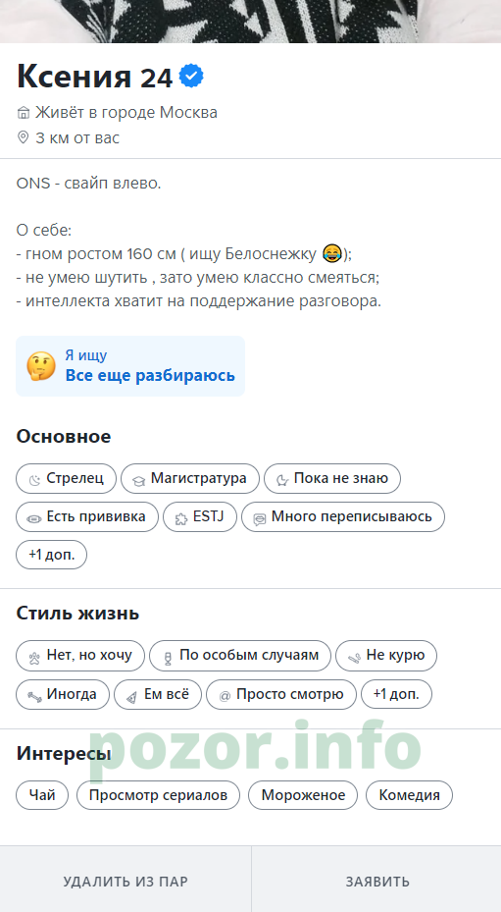Expand +1 доп. in Основное section

point(51,555)
